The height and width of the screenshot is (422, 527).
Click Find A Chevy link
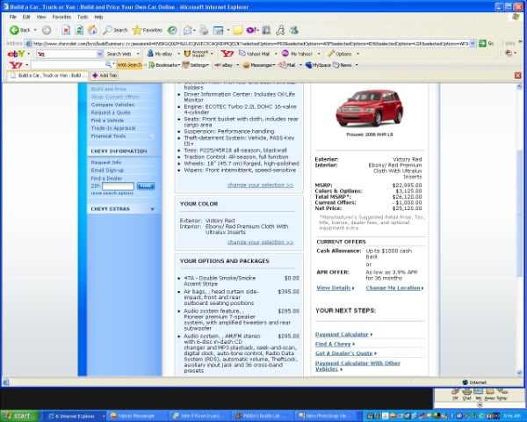[x=333, y=344]
